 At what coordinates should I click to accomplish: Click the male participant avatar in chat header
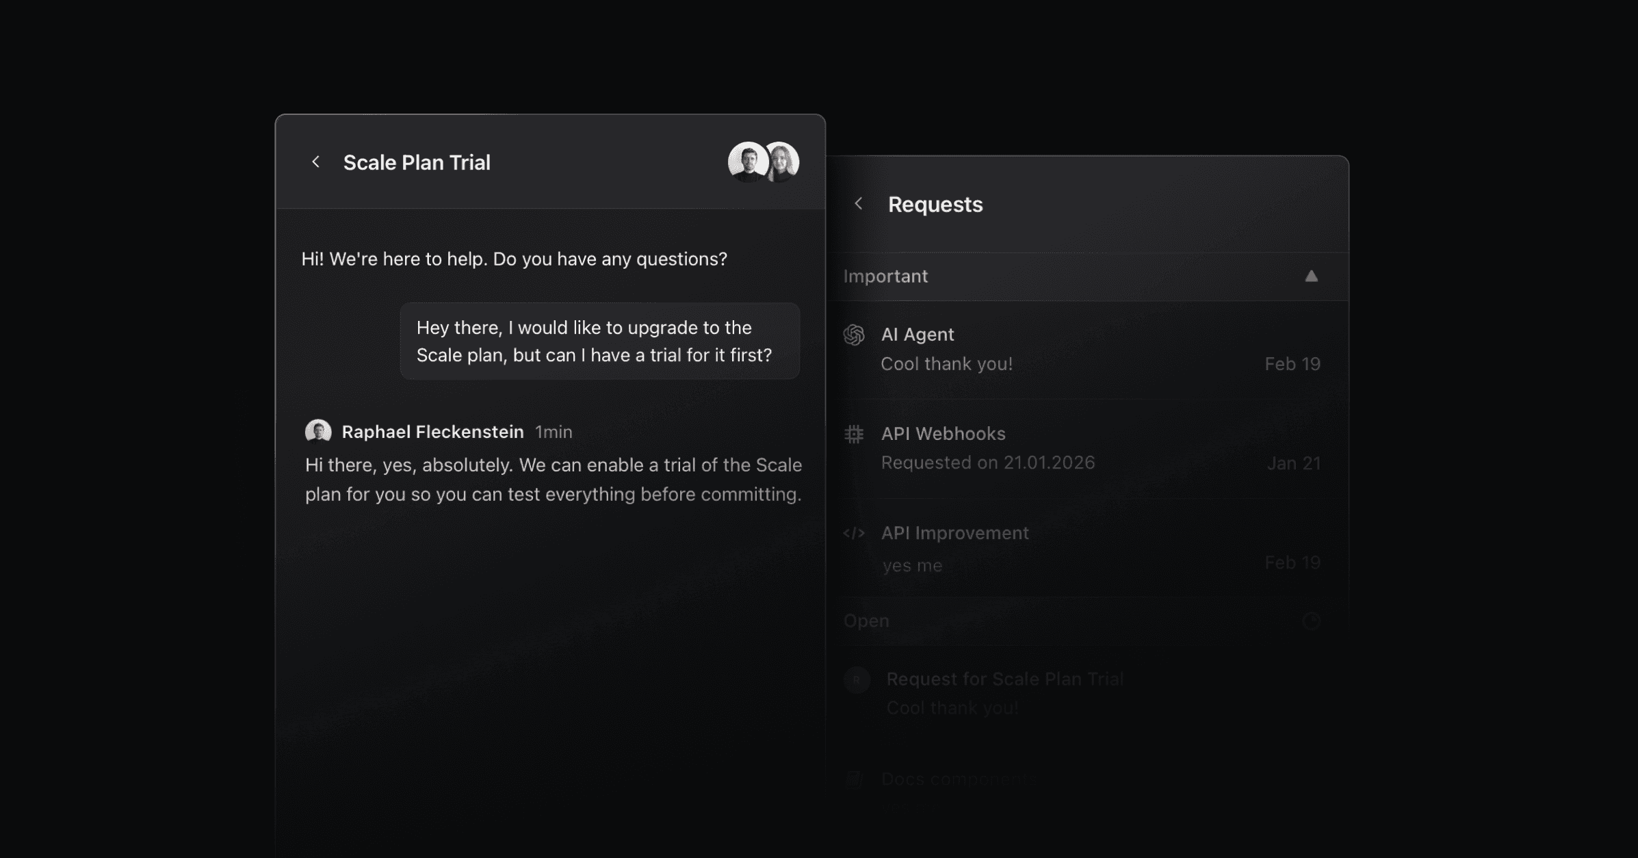click(x=746, y=162)
